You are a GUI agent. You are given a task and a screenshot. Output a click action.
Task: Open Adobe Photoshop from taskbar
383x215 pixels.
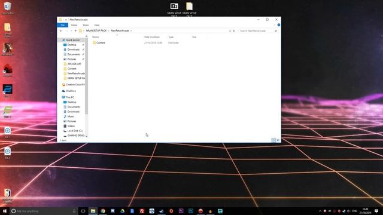[x=191, y=211]
